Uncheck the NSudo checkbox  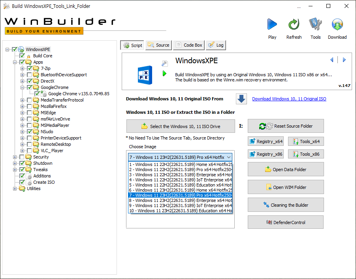[x=29, y=132]
